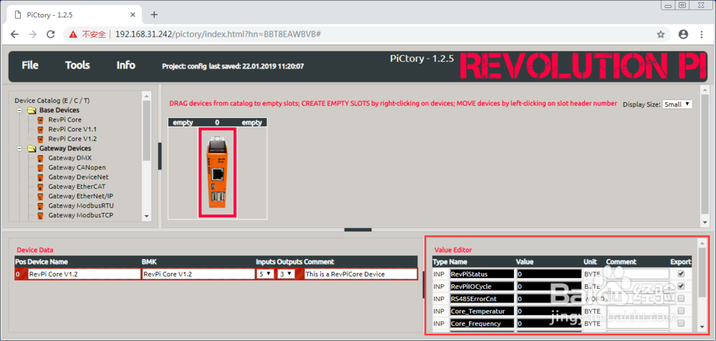
Task: Toggle Export checkbox for Core_Frequency
Action: (x=682, y=323)
